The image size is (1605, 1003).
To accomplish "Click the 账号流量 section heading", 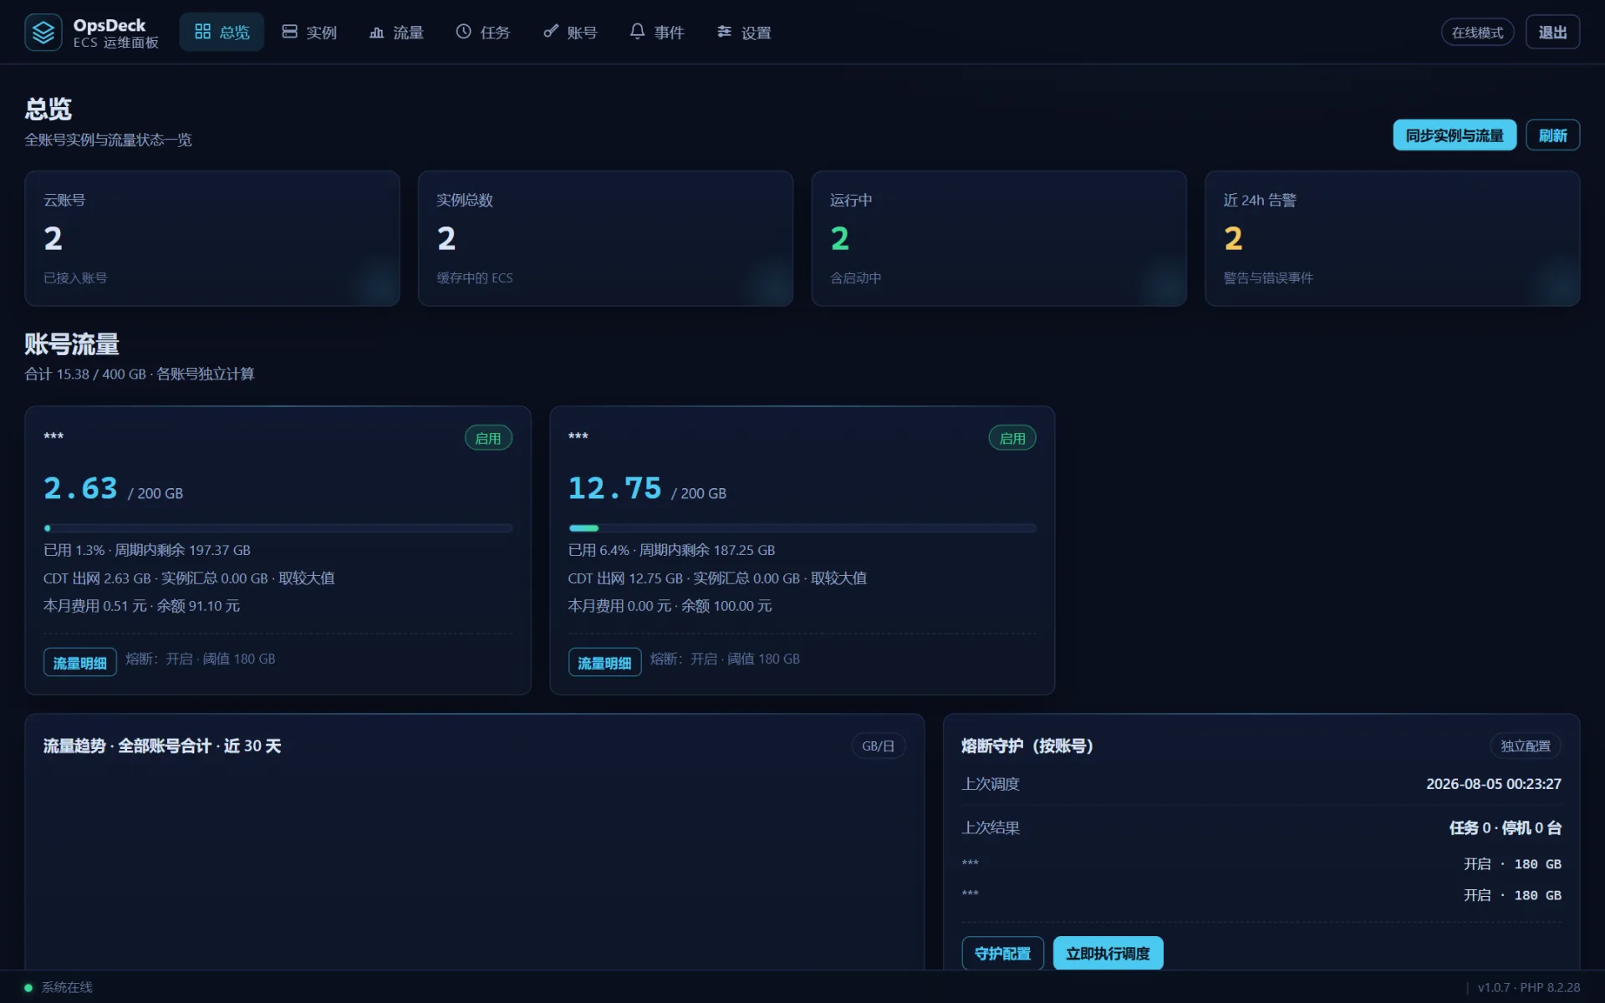I will tap(72, 344).
